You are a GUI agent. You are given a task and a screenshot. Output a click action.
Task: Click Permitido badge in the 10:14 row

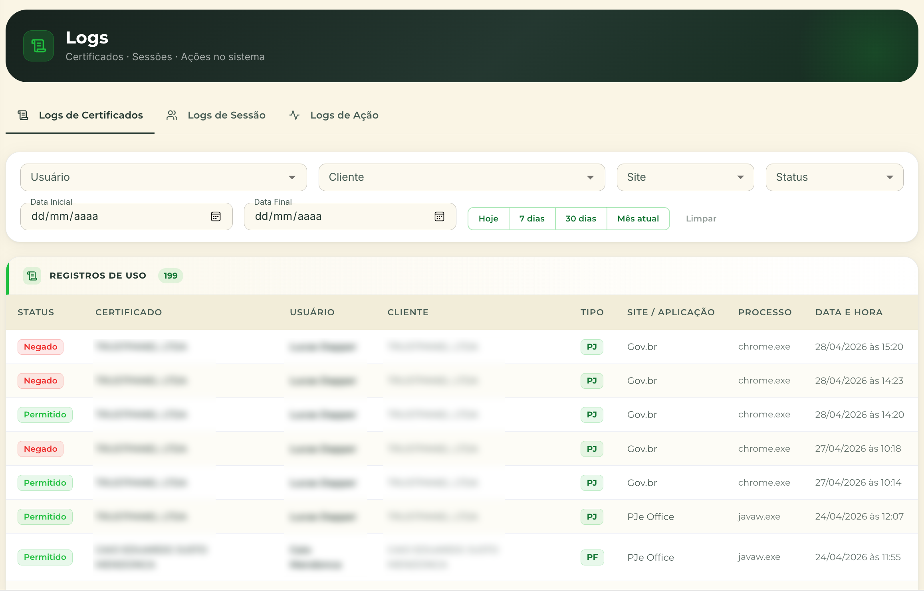click(45, 483)
